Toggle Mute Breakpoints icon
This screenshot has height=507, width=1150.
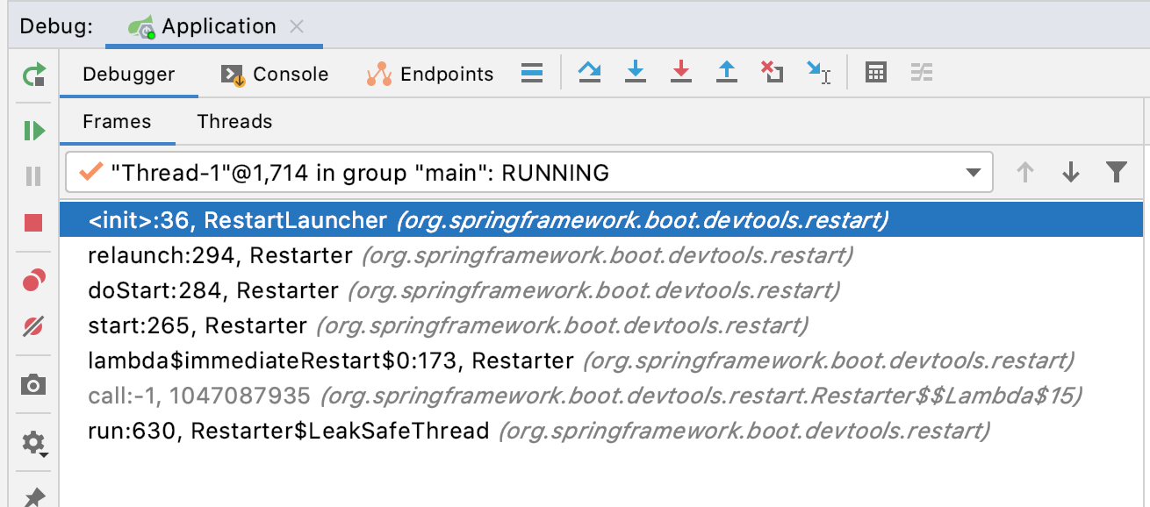pos(33,327)
